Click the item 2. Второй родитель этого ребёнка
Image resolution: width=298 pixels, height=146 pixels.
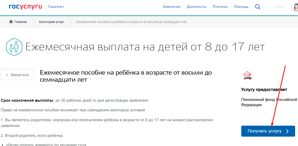32,136
